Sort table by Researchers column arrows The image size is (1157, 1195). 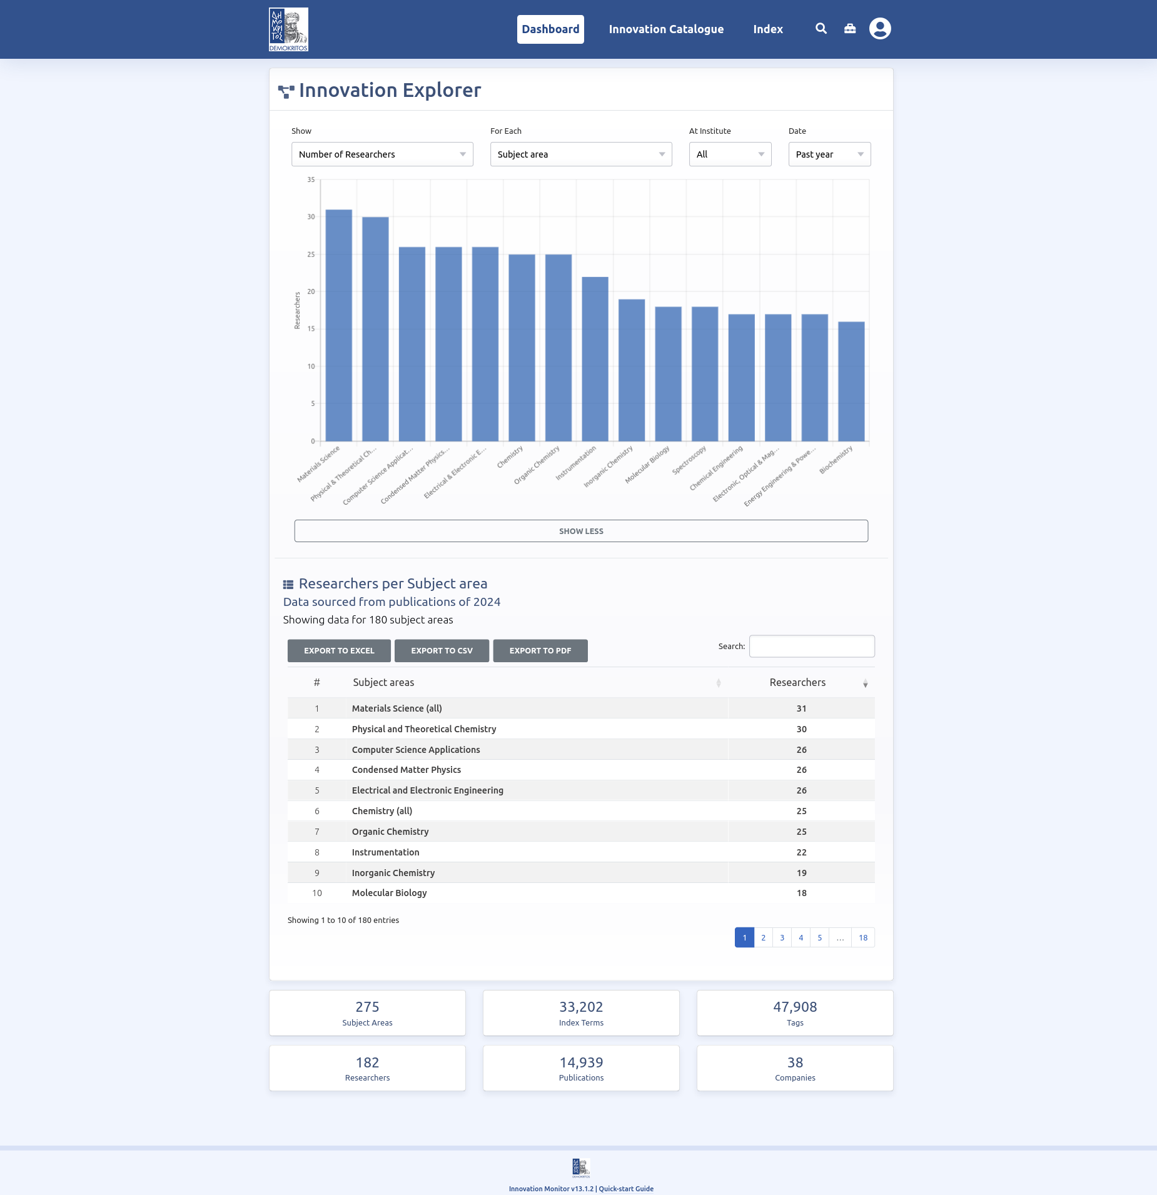(866, 683)
